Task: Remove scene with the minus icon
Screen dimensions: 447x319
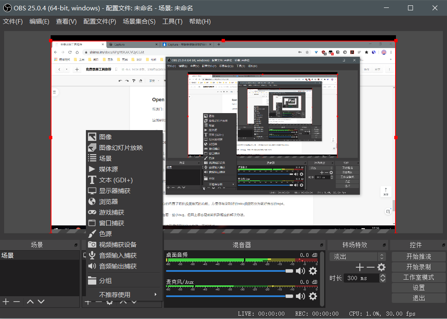Action: coord(17,302)
